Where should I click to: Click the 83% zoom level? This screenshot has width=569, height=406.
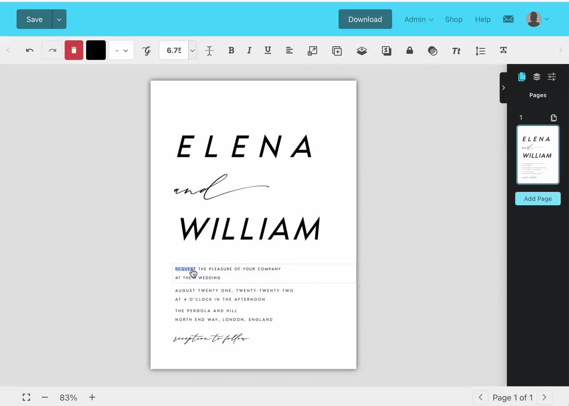[x=68, y=398]
